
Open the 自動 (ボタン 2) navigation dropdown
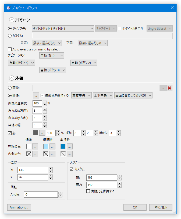tap(84, 63)
